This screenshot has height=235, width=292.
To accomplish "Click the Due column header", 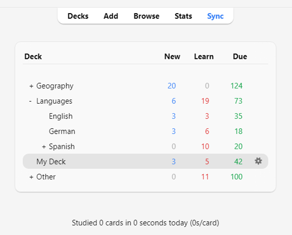I will pos(240,57).
